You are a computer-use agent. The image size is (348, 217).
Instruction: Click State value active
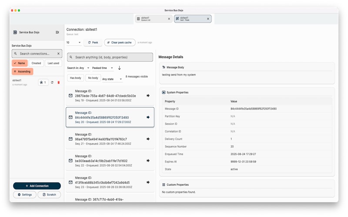(234, 169)
